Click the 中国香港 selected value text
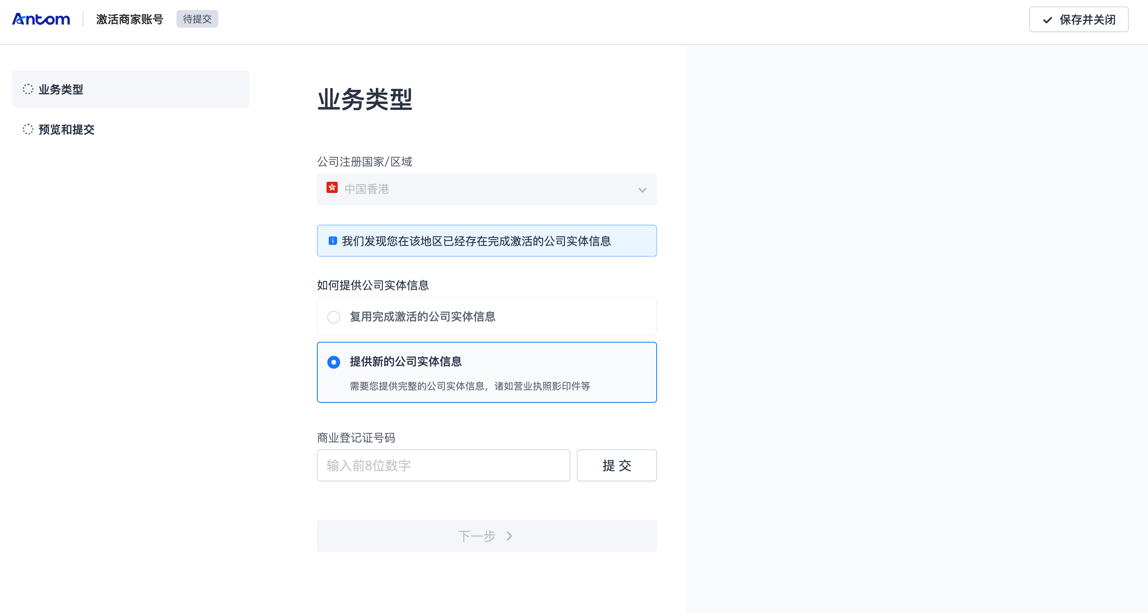 point(366,189)
